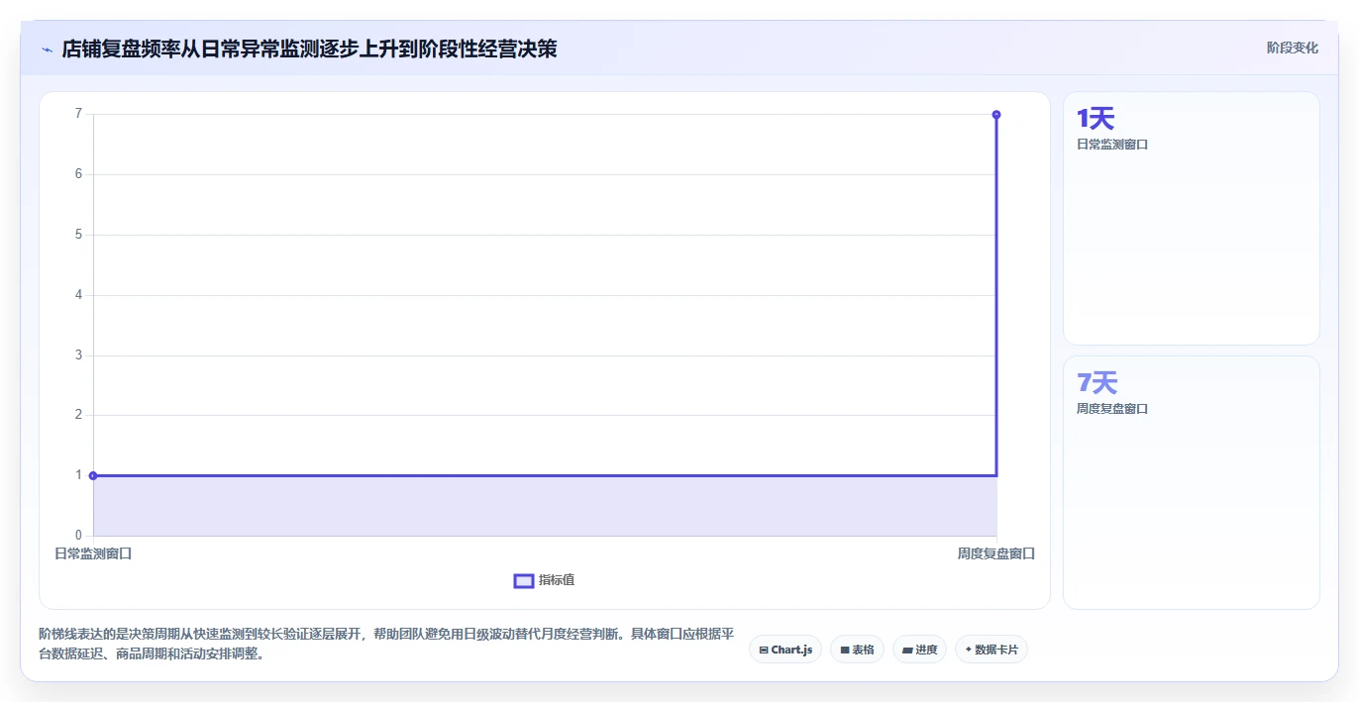
Task: Click the chart data point at value 7
Action: (x=996, y=115)
